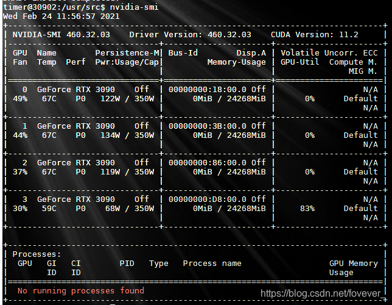Click the 'Processes:' section label
The height and width of the screenshot is (305, 392).
tap(37, 254)
